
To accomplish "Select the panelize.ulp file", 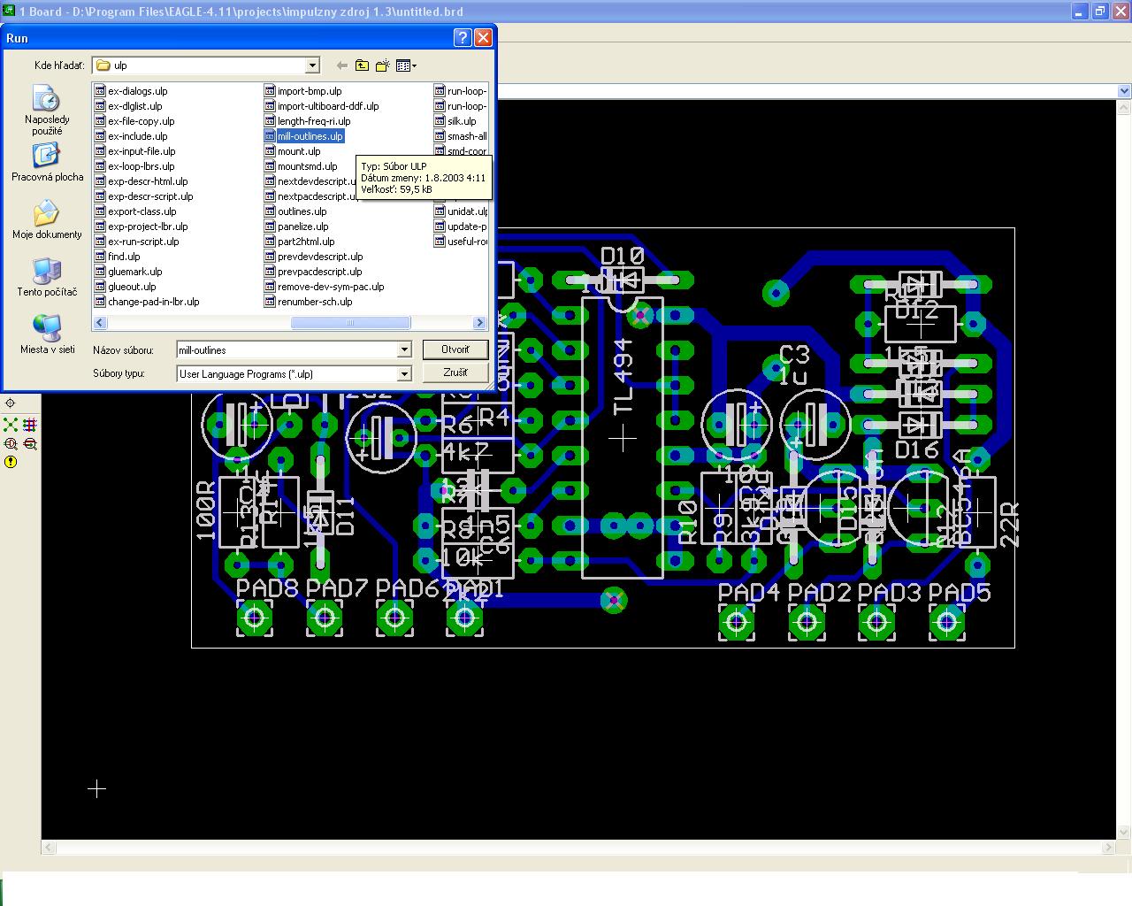I will coord(302,226).
